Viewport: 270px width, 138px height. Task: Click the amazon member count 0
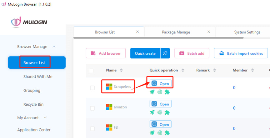click(234, 108)
